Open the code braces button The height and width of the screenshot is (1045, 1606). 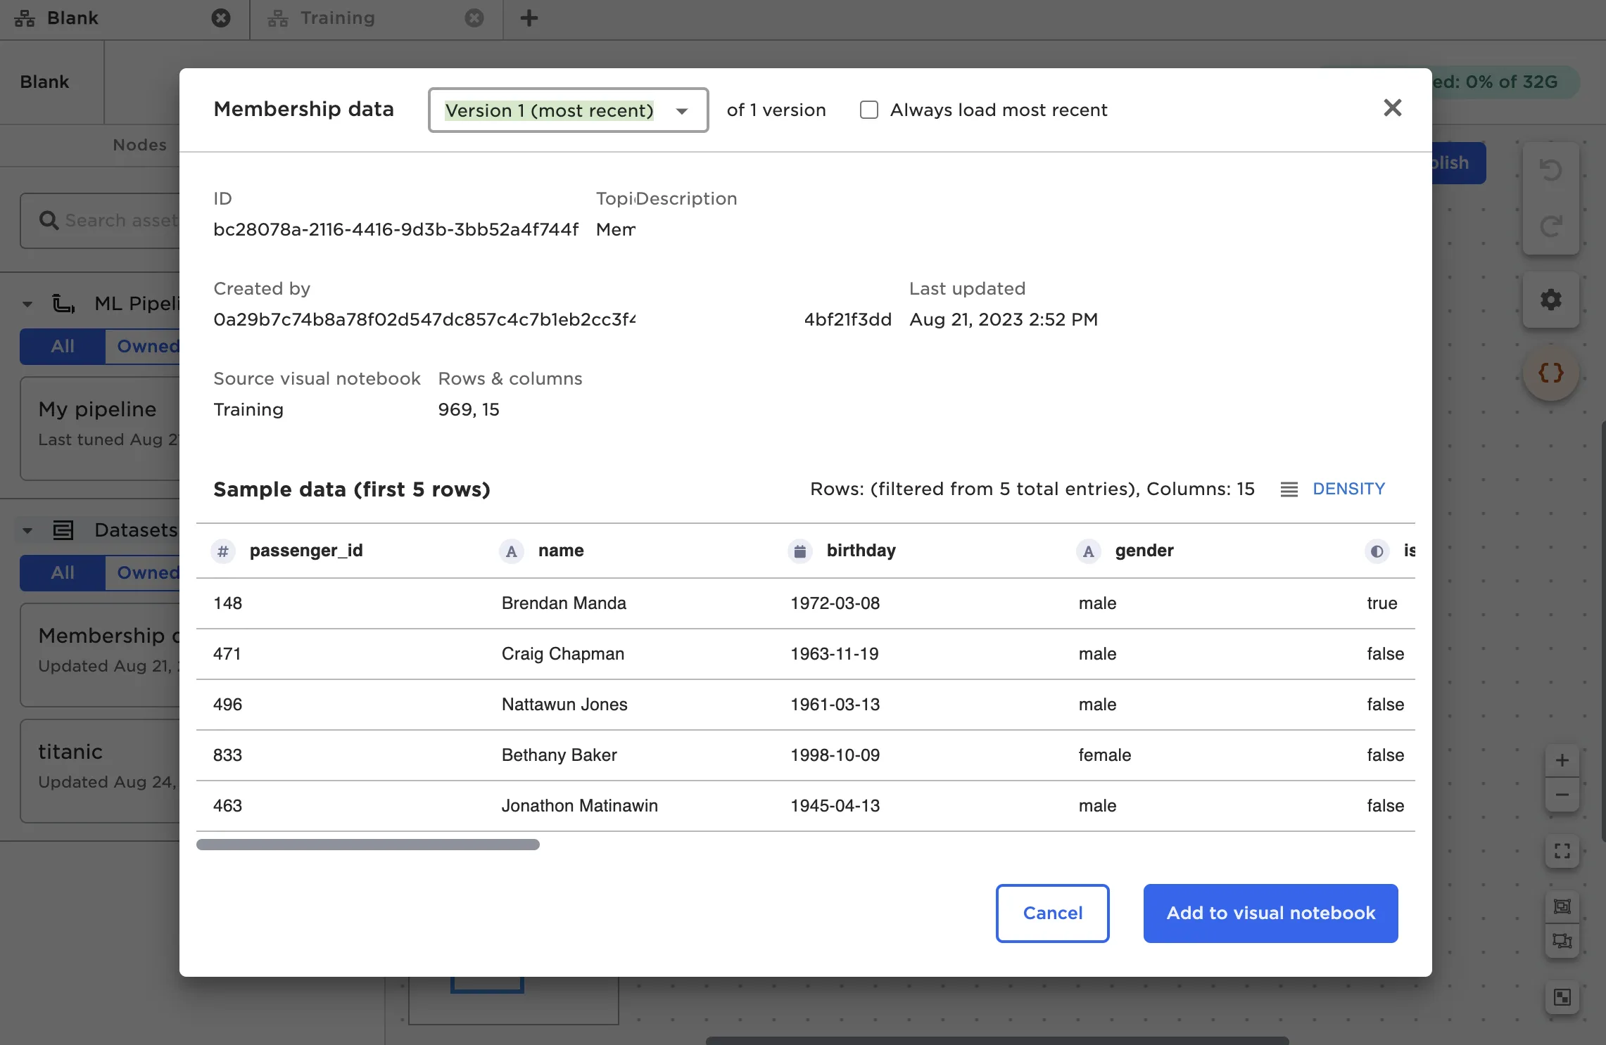(x=1551, y=373)
